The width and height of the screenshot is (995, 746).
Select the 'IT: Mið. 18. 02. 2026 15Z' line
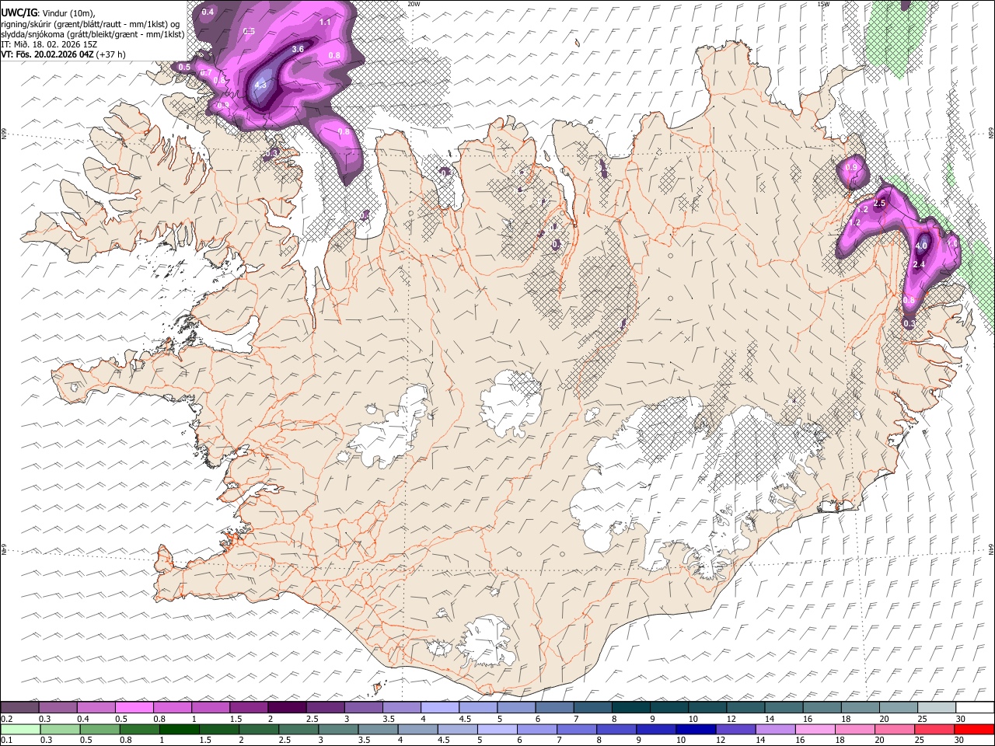tap(49, 44)
